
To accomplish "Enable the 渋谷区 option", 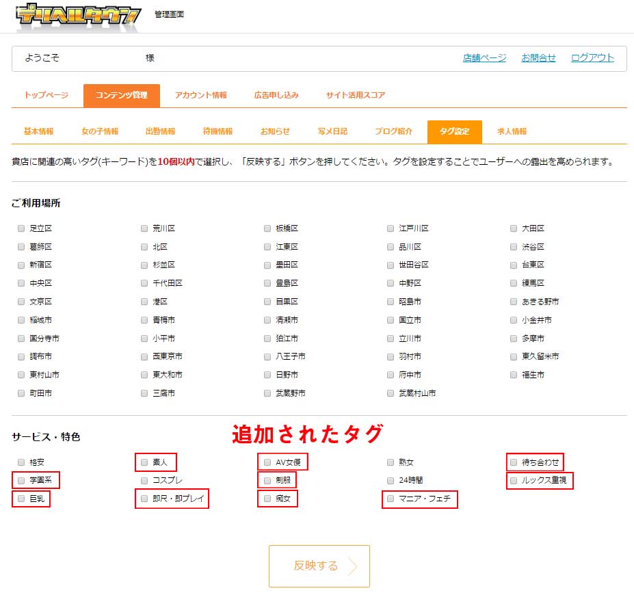I will (513, 246).
